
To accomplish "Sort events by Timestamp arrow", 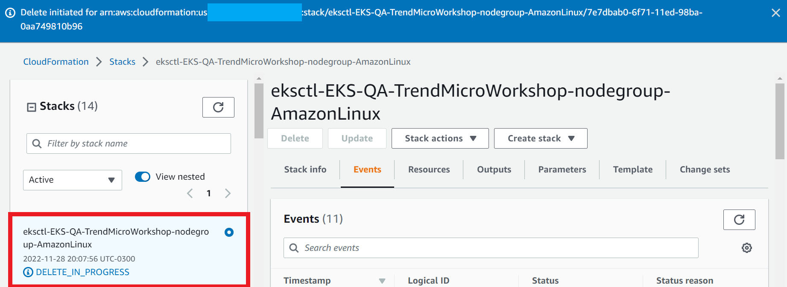I will click(382, 281).
